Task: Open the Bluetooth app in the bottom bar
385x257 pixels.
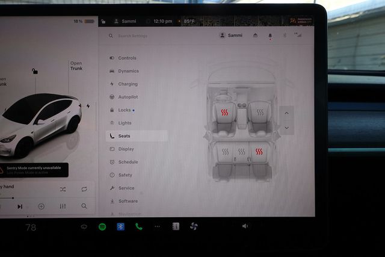Action: coord(120,226)
